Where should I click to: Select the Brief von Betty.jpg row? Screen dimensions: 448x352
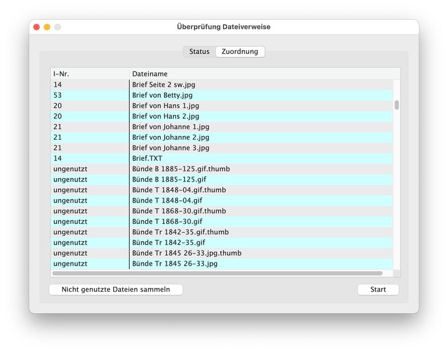click(x=162, y=95)
